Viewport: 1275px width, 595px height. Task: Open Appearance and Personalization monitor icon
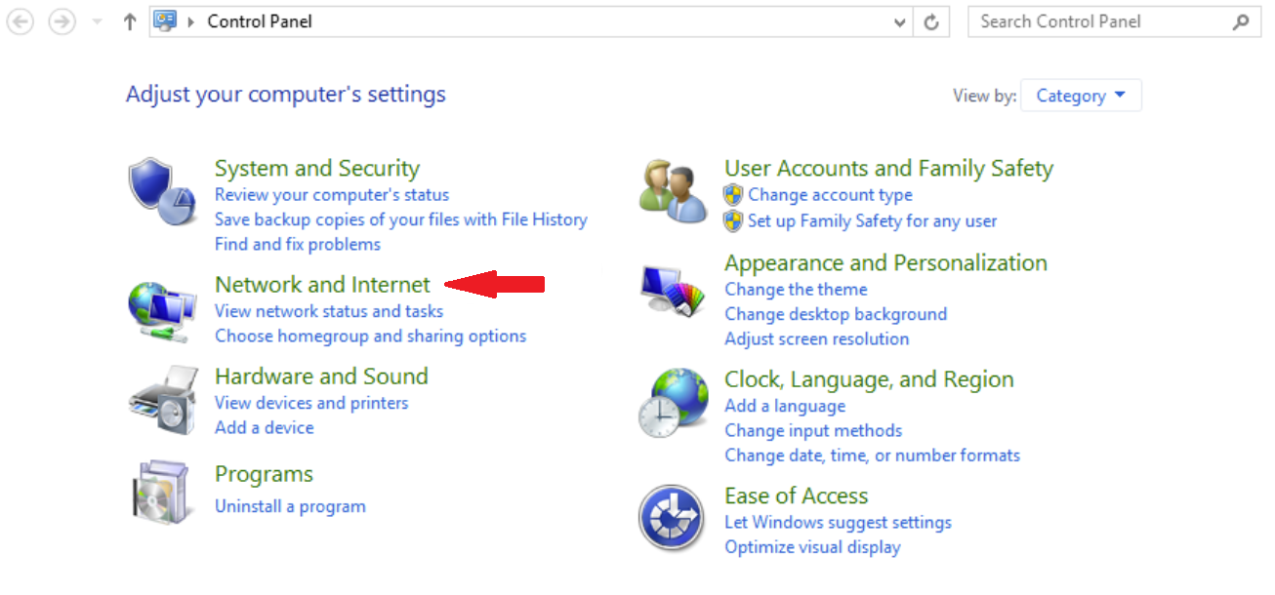(x=672, y=291)
